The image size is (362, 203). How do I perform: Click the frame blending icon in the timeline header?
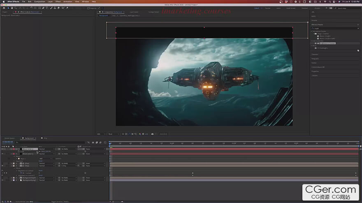(97, 143)
